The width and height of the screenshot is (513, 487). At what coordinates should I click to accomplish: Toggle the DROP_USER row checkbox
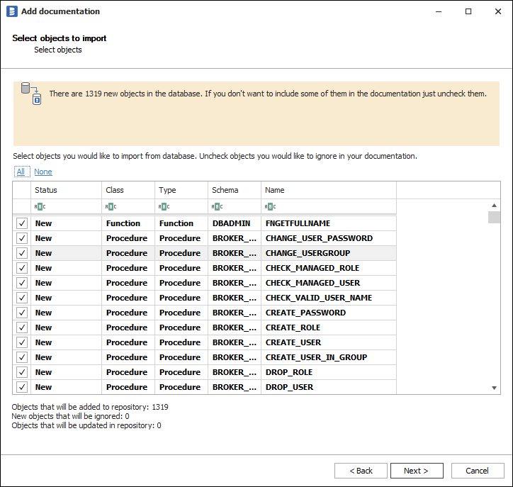tap(22, 387)
